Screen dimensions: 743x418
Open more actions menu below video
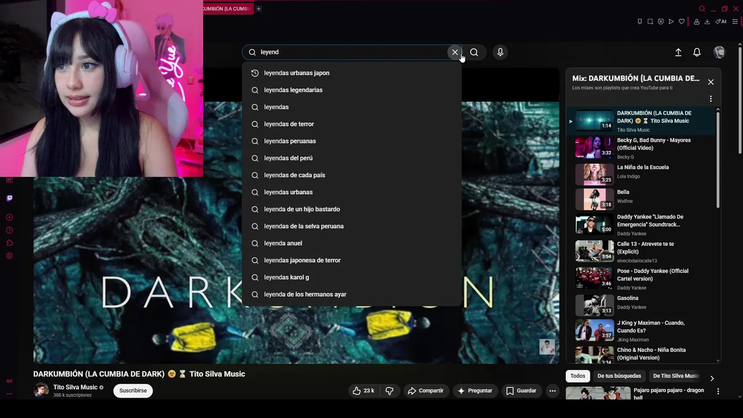click(553, 391)
